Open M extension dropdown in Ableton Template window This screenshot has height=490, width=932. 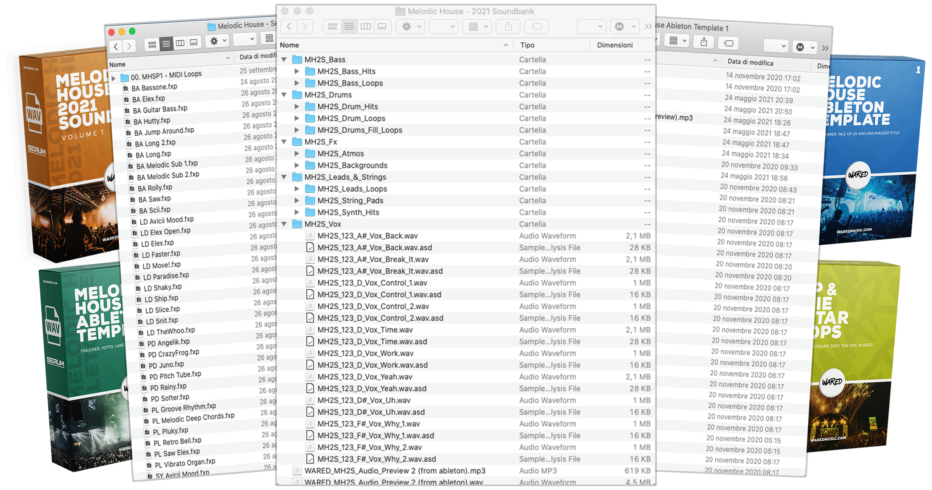[805, 47]
